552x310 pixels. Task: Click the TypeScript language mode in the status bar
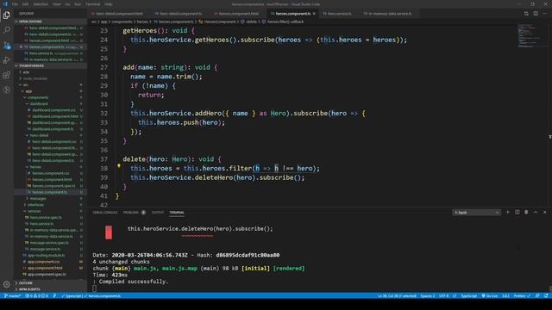click(x=468, y=296)
